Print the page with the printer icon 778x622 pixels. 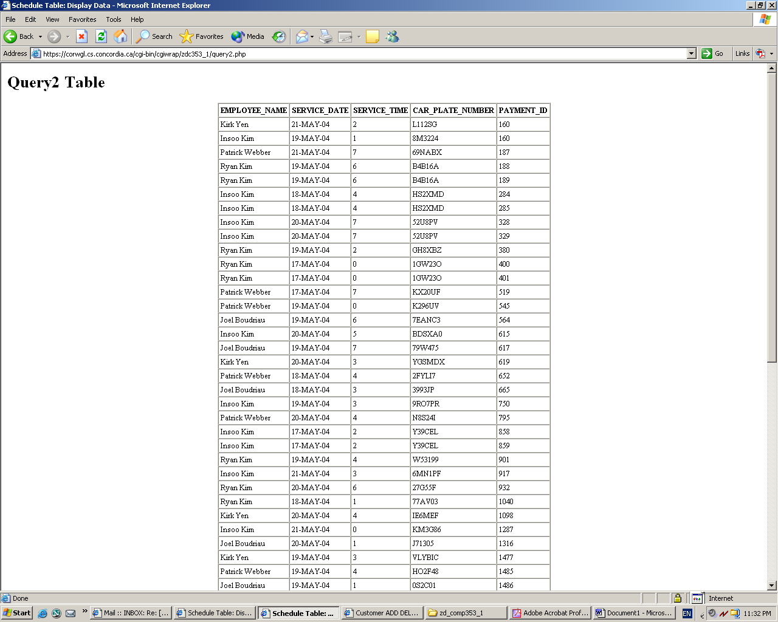[x=326, y=36]
